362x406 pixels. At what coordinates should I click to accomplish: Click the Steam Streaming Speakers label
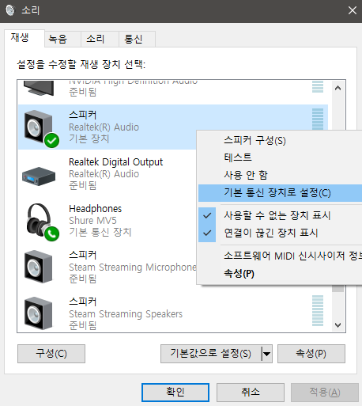[x=126, y=314]
